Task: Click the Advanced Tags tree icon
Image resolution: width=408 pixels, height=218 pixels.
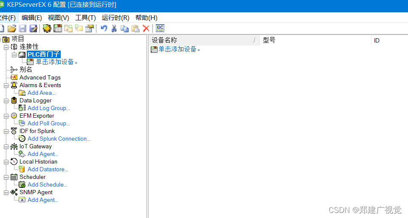Action: point(14,77)
